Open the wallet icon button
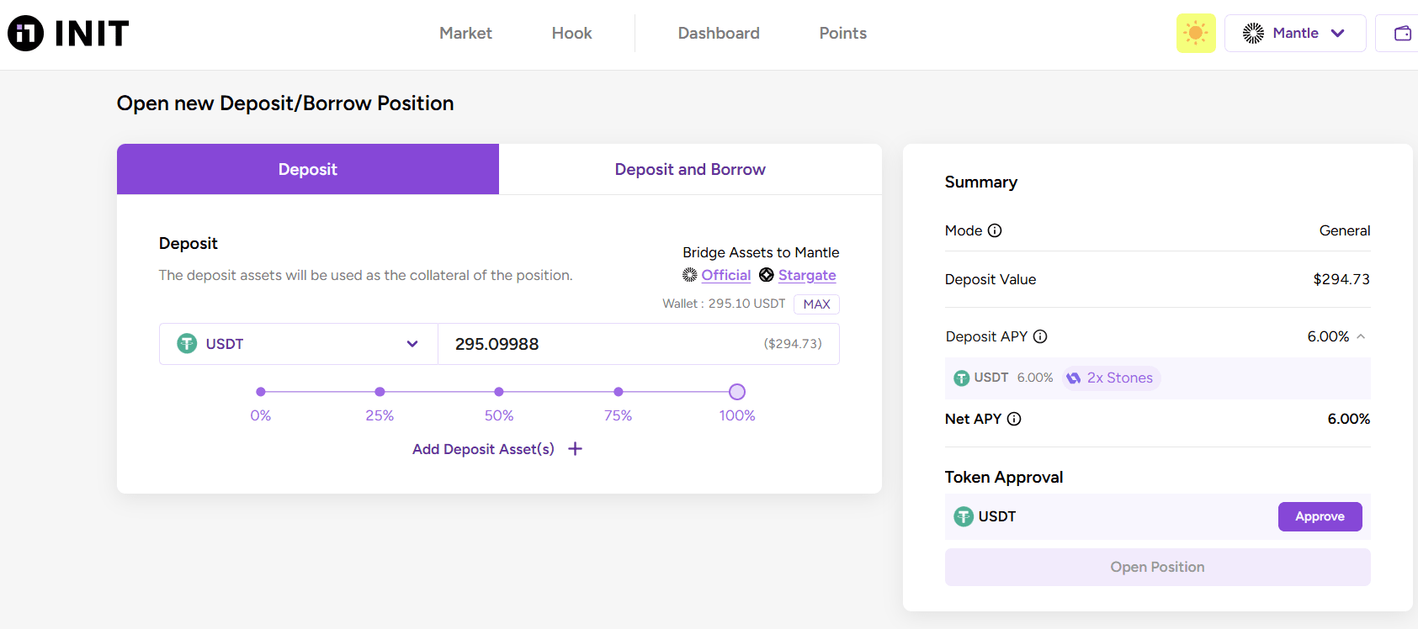The height and width of the screenshot is (629, 1418). [1402, 34]
